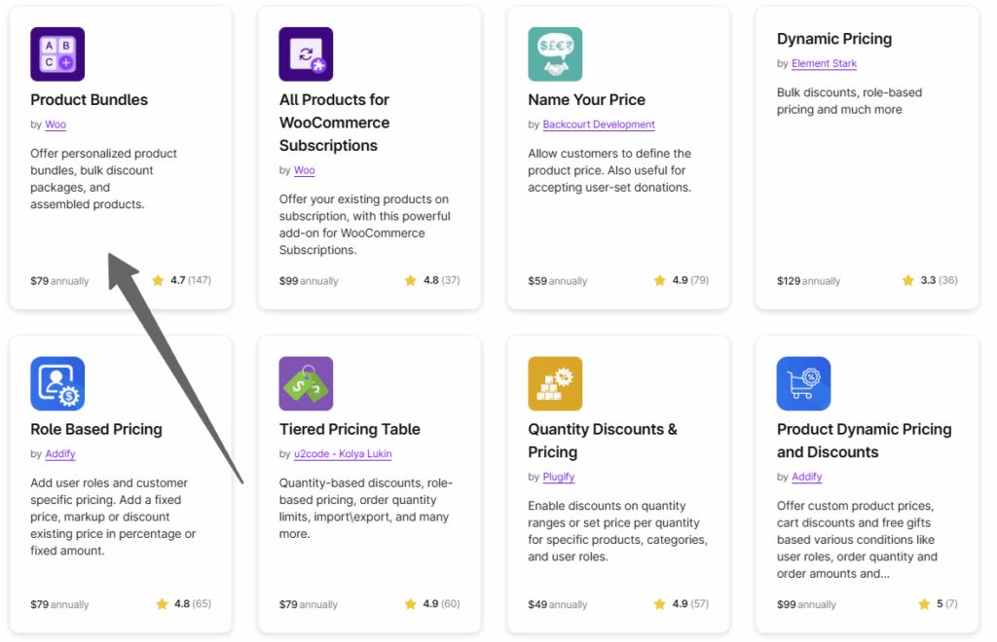Click the Quantity Discounts & Pricing icon
Screen dimensions: 997x642
coord(555,383)
